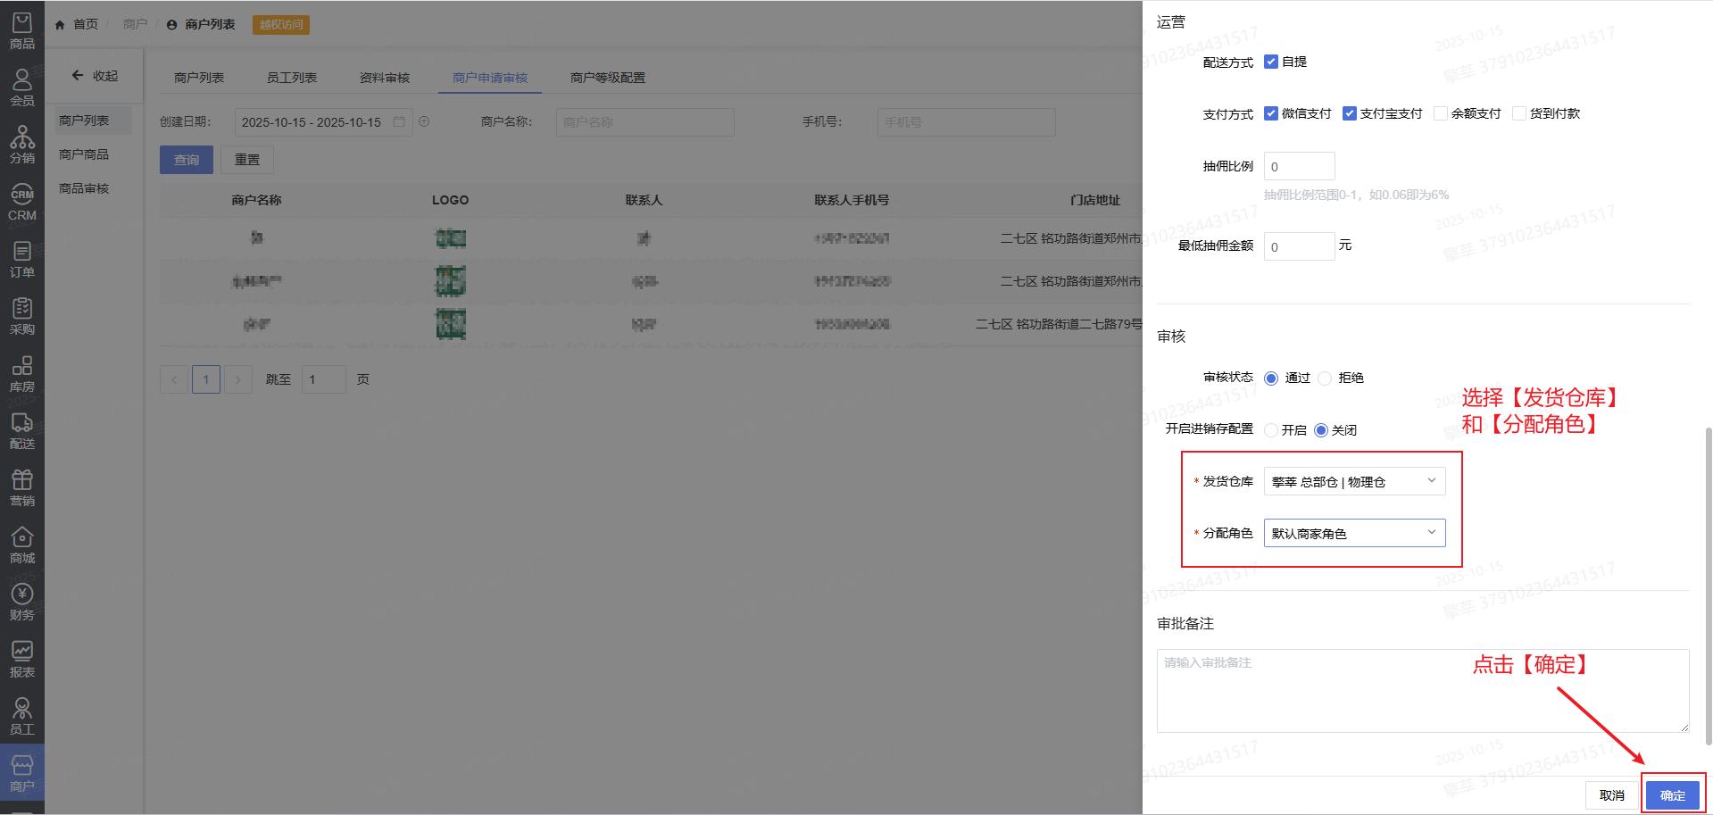Click the 取消 button
1713x815 pixels.
tap(1611, 795)
